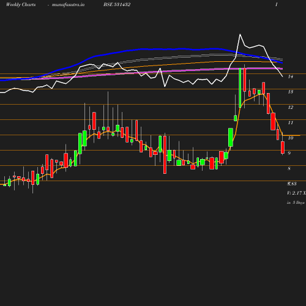Click the price axis label 12
The width and height of the screenshot is (306, 306).
point(291,107)
